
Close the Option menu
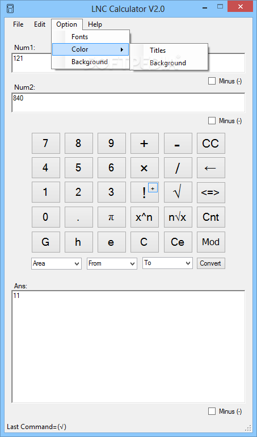point(66,24)
